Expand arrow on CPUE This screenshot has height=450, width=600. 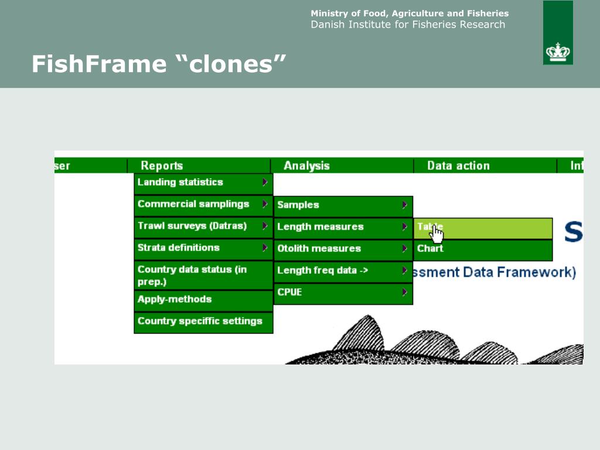click(404, 292)
